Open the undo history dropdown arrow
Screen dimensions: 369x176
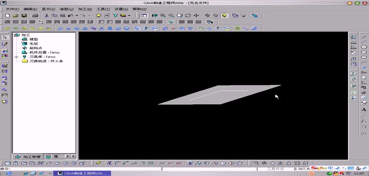77,15
